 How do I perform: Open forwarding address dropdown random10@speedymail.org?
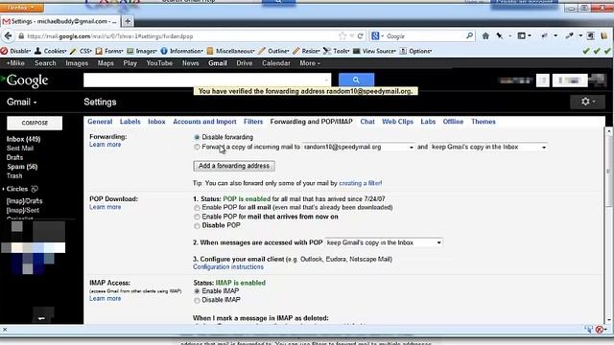[358, 147]
